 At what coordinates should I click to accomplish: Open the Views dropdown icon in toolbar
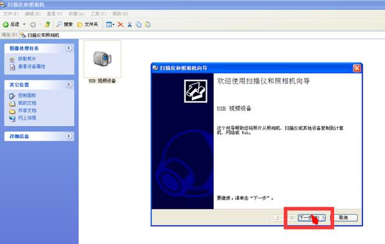pos(110,25)
